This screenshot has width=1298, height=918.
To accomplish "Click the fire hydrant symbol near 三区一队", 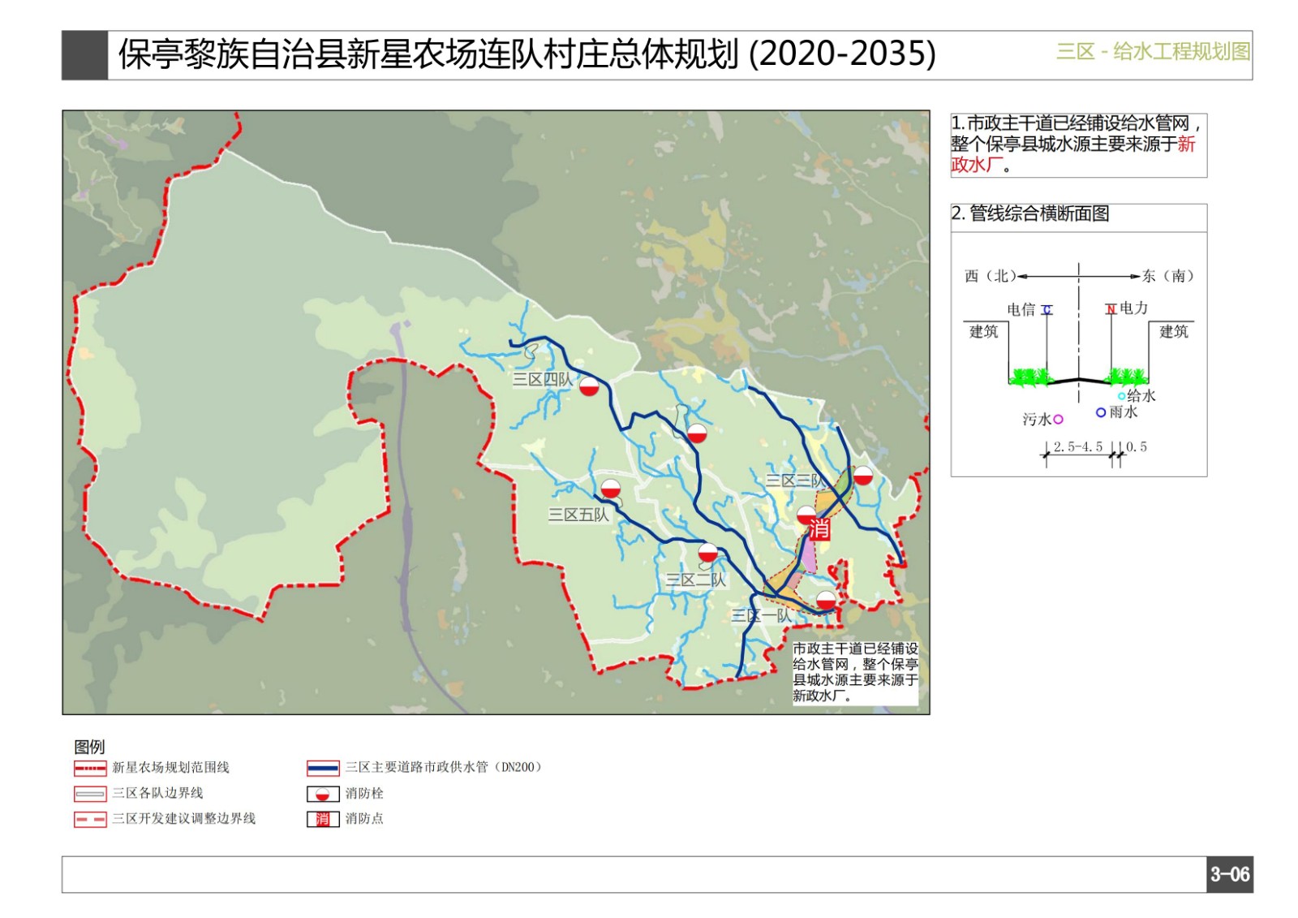I will (x=826, y=601).
